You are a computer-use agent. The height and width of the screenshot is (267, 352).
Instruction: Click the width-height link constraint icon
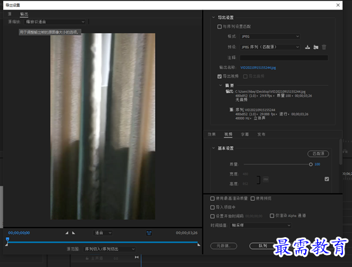tap(266, 179)
